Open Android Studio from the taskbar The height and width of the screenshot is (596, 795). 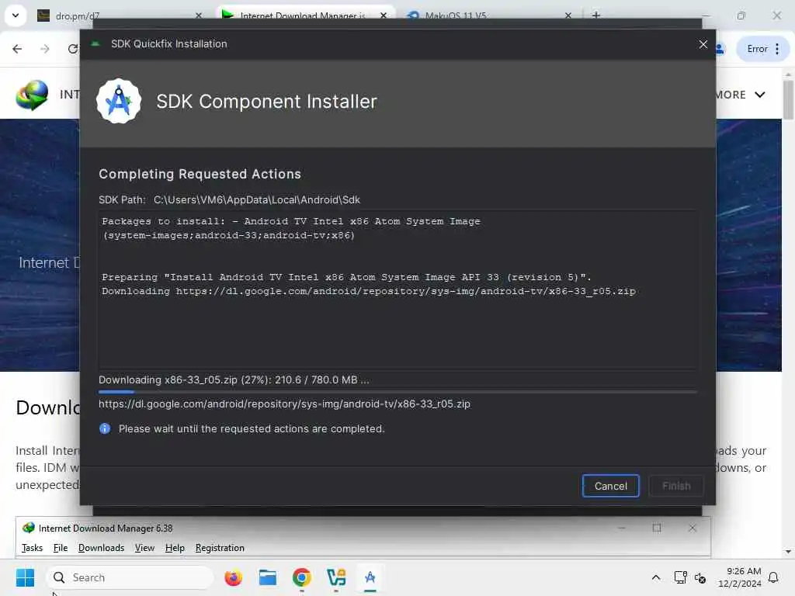tap(370, 577)
